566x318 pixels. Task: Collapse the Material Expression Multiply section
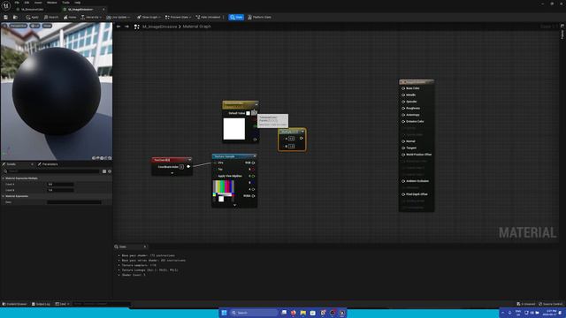tap(4, 178)
